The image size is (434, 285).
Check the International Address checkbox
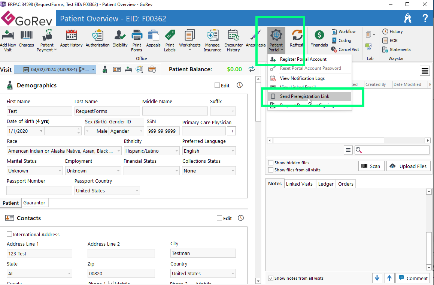pos(9,234)
